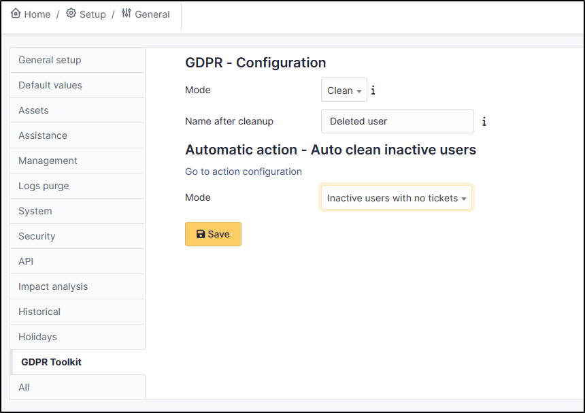Click the Setup gear icon in breadcrumb
Image resolution: width=585 pixels, height=413 pixels.
pos(71,14)
